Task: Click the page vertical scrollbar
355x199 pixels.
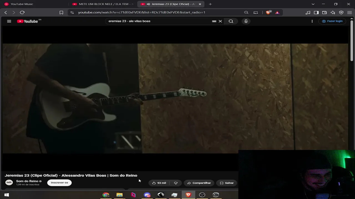Action: click(x=352, y=40)
